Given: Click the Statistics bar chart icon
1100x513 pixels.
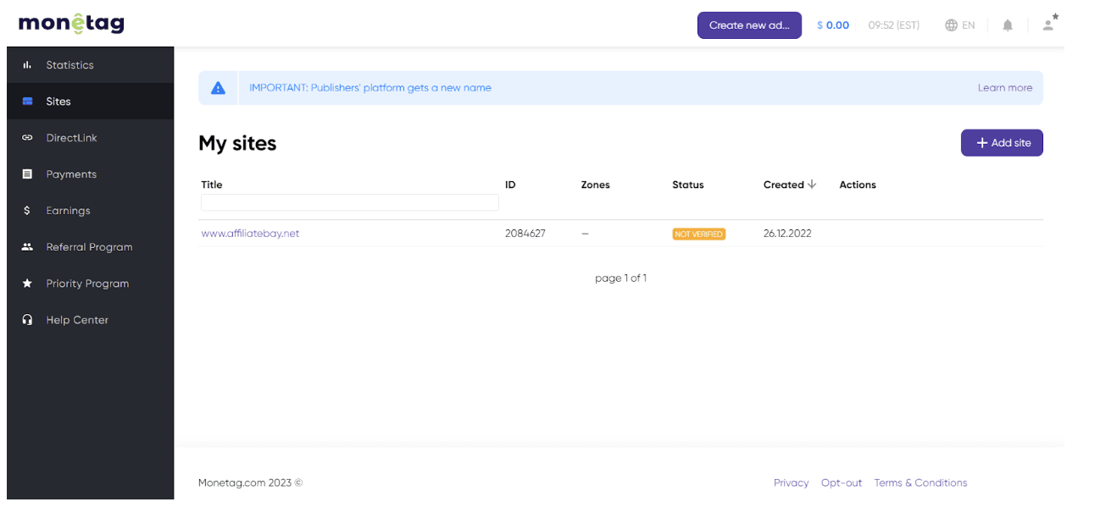Looking at the screenshot, I should [x=27, y=65].
